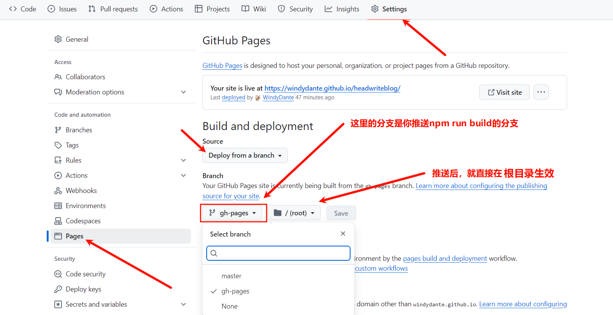Click the Codespaces icon
613x315 pixels.
[58, 221]
